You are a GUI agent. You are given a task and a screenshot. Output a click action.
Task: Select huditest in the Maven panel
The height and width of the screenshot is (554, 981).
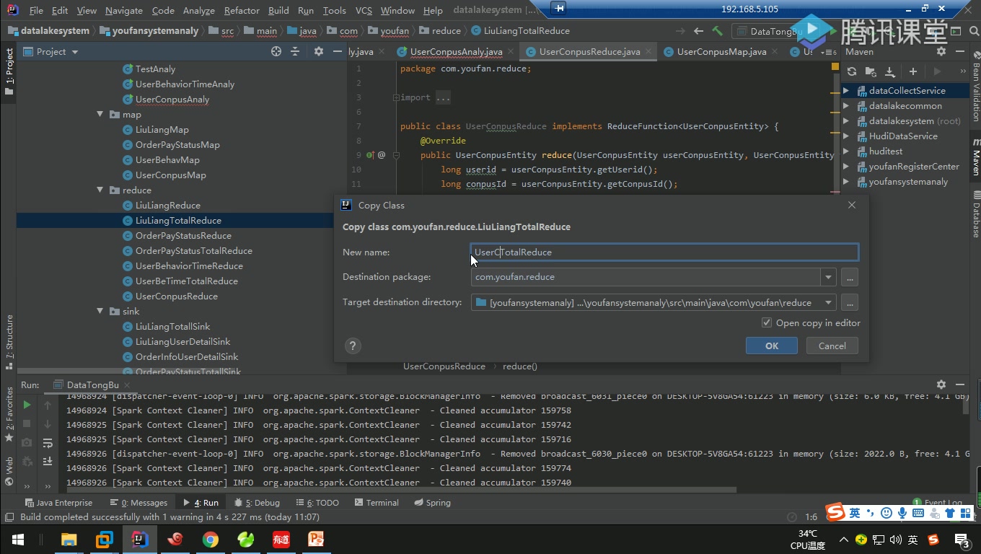pos(885,151)
